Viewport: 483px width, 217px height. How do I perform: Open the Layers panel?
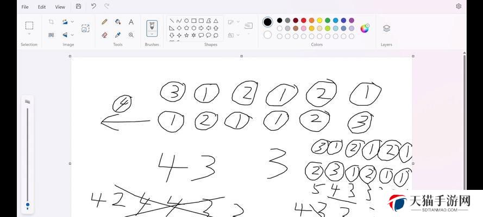point(387,28)
